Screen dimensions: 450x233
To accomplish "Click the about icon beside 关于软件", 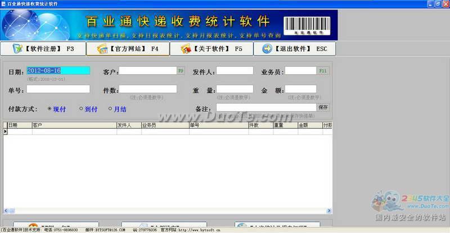I will (x=186, y=49).
